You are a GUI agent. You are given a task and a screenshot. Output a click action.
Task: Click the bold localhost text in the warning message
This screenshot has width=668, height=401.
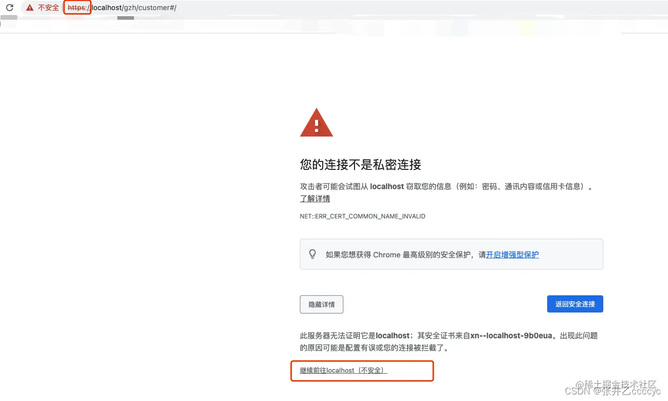coord(387,186)
